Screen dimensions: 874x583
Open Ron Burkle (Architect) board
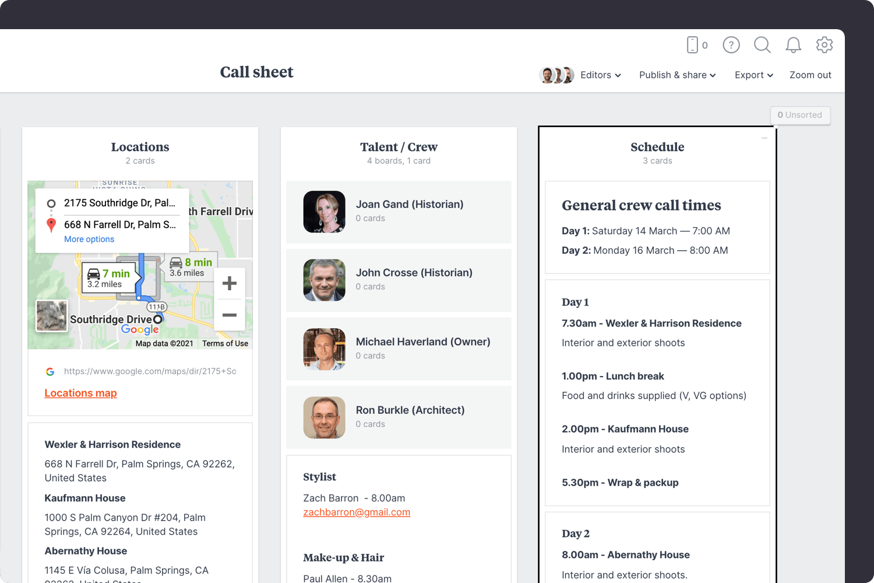[x=399, y=417]
